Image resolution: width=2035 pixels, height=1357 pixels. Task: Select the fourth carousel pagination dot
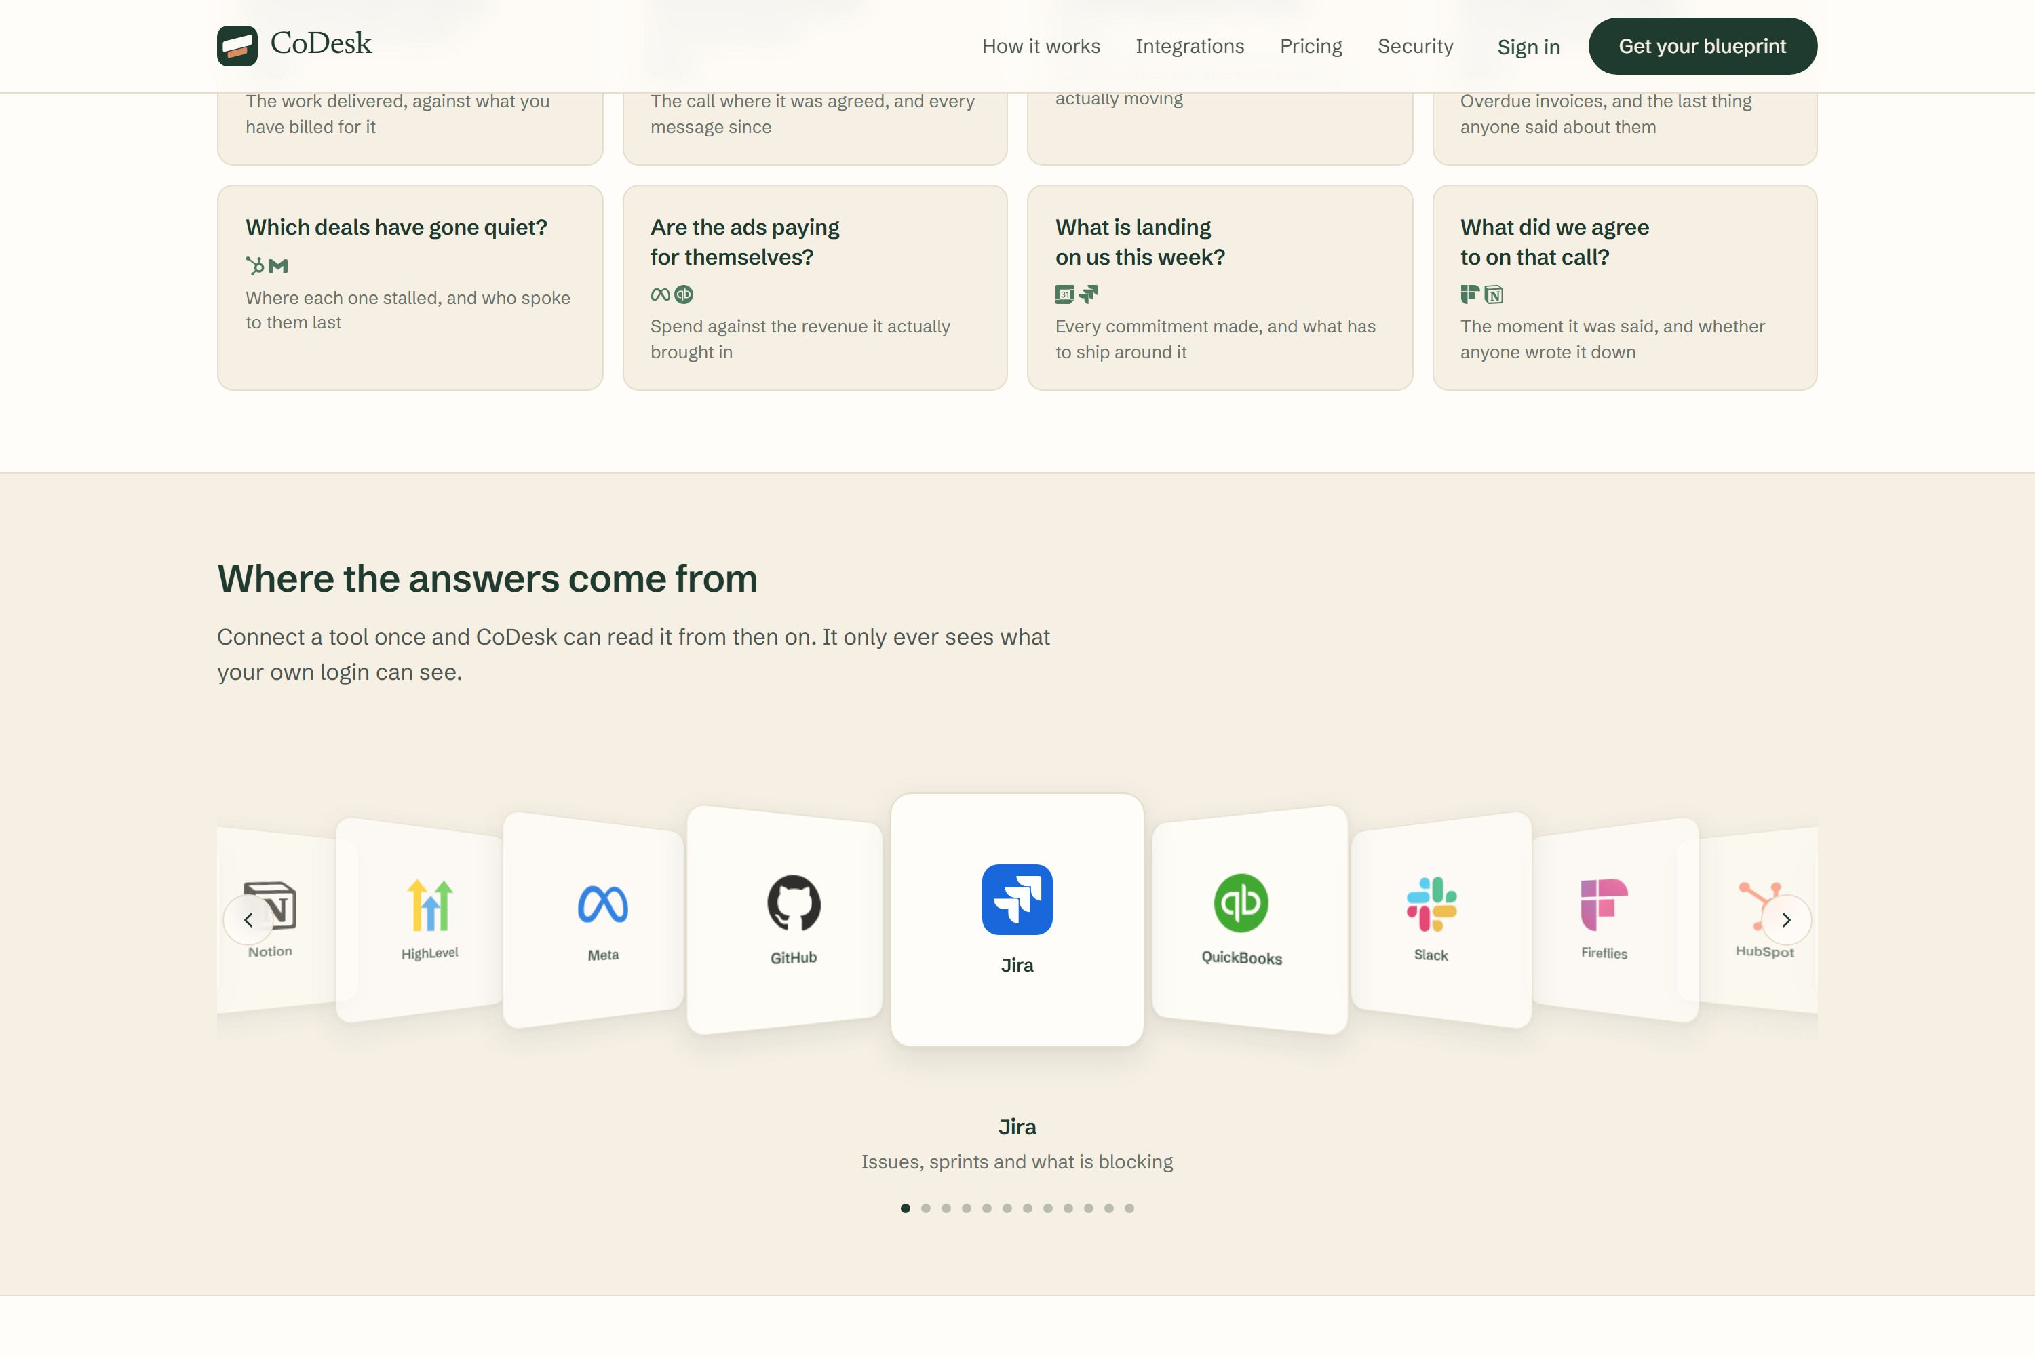967,1208
